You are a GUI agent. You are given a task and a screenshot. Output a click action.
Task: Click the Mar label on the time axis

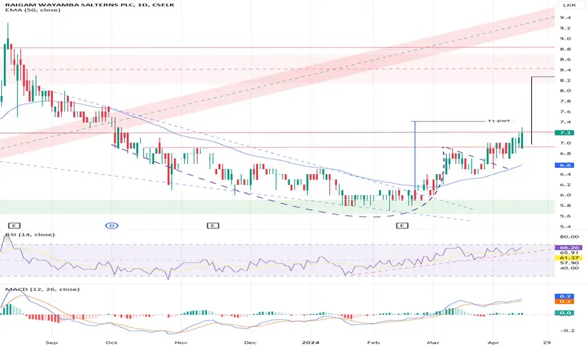(433, 343)
